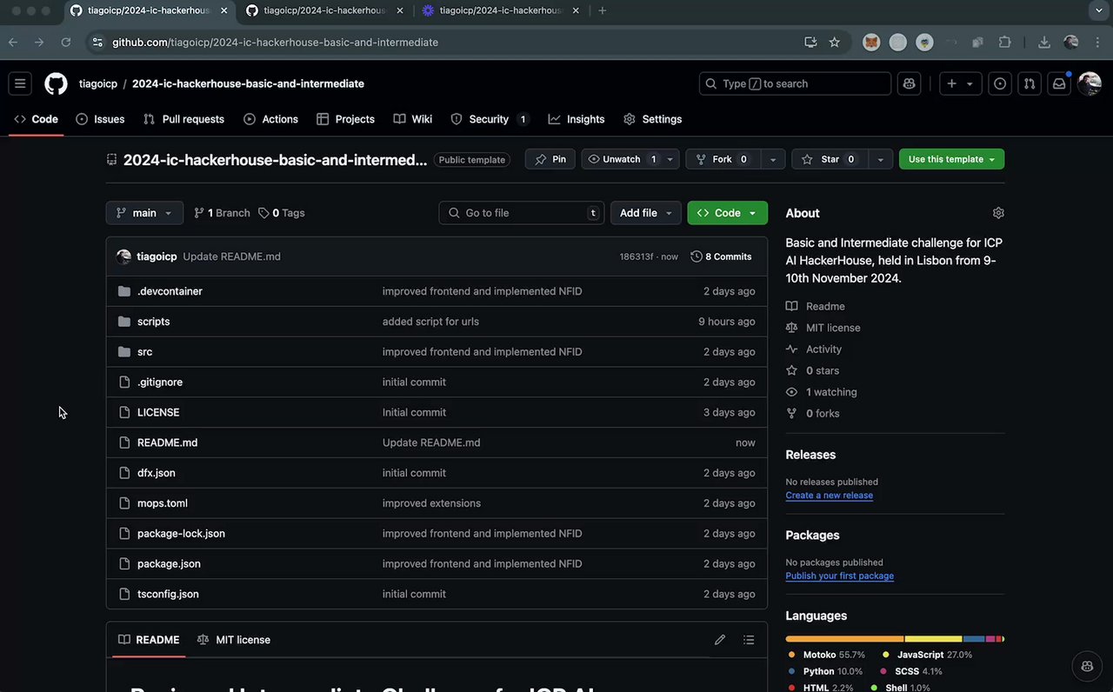Viewport: 1113px width, 692px height.
Task: Click Publish your first package link
Action: pyautogui.click(x=839, y=576)
